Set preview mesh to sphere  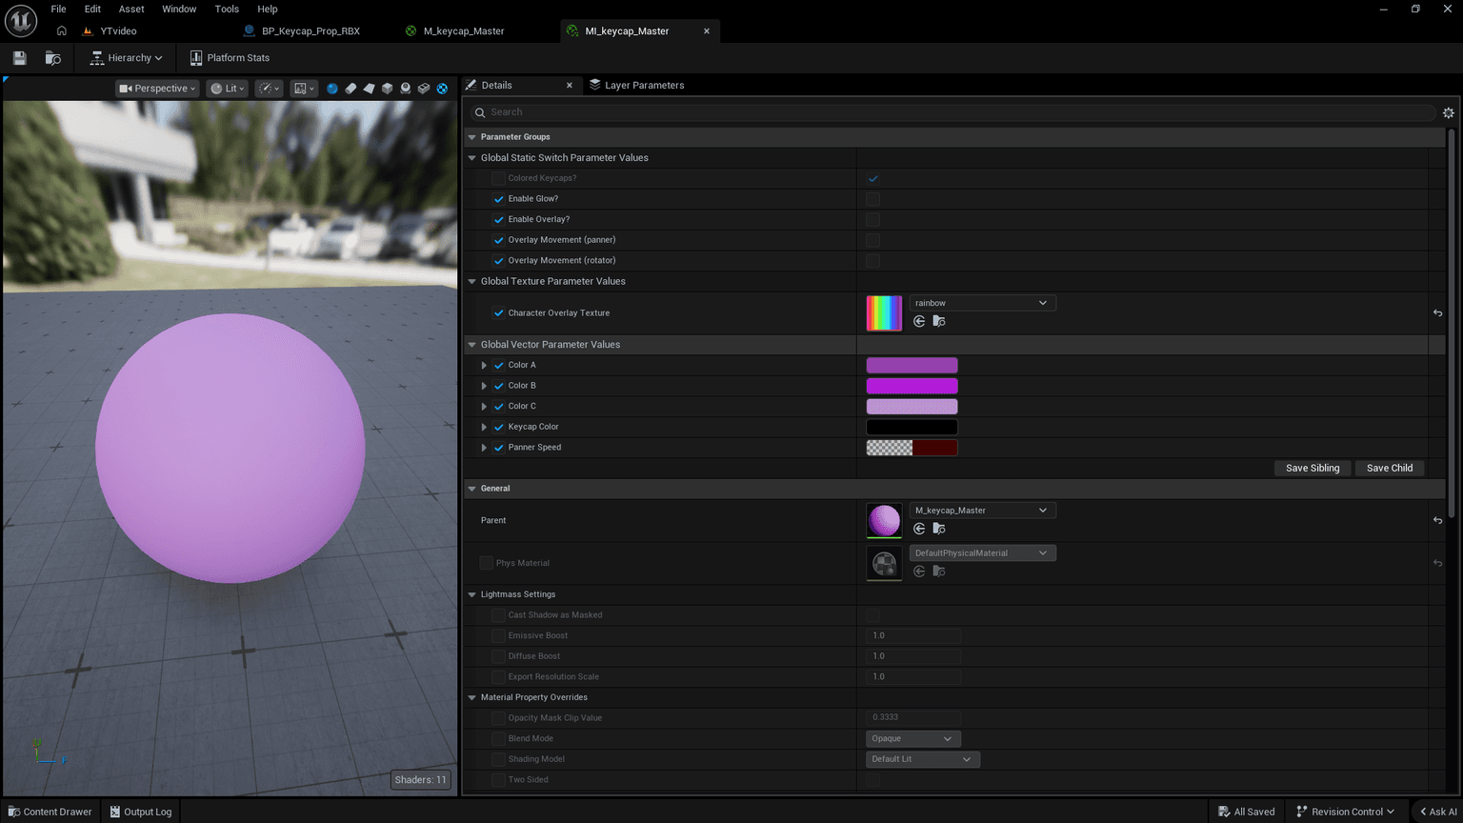(332, 89)
